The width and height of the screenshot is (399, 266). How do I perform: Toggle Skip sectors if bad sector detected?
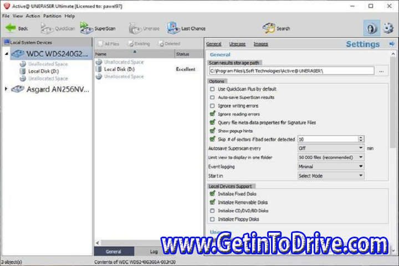pyautogui.click(x=212, y=139)
